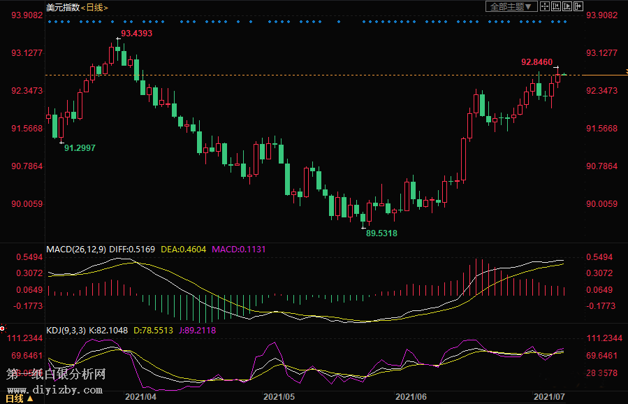628x404 pixels.
Task: Click the orange arrow marker on right edge
Action: (x=625, y=73)
